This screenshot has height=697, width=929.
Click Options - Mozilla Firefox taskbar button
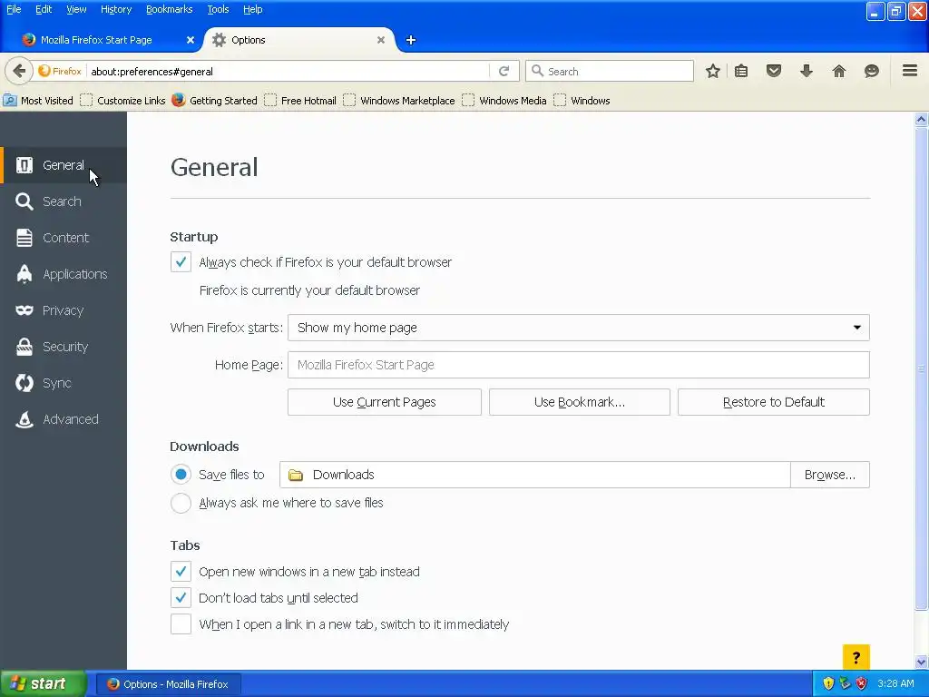pos(168,684)
